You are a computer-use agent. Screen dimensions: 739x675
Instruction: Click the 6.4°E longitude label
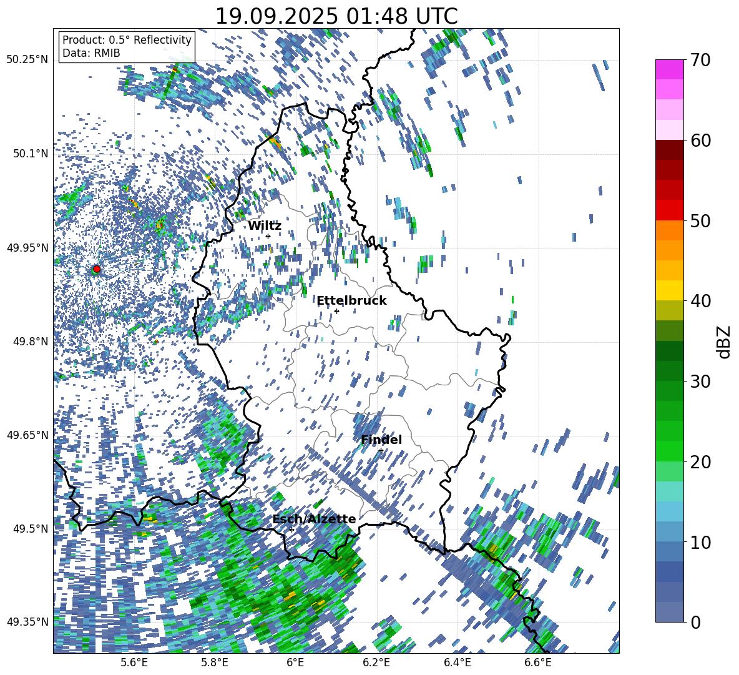pos(457,663)
